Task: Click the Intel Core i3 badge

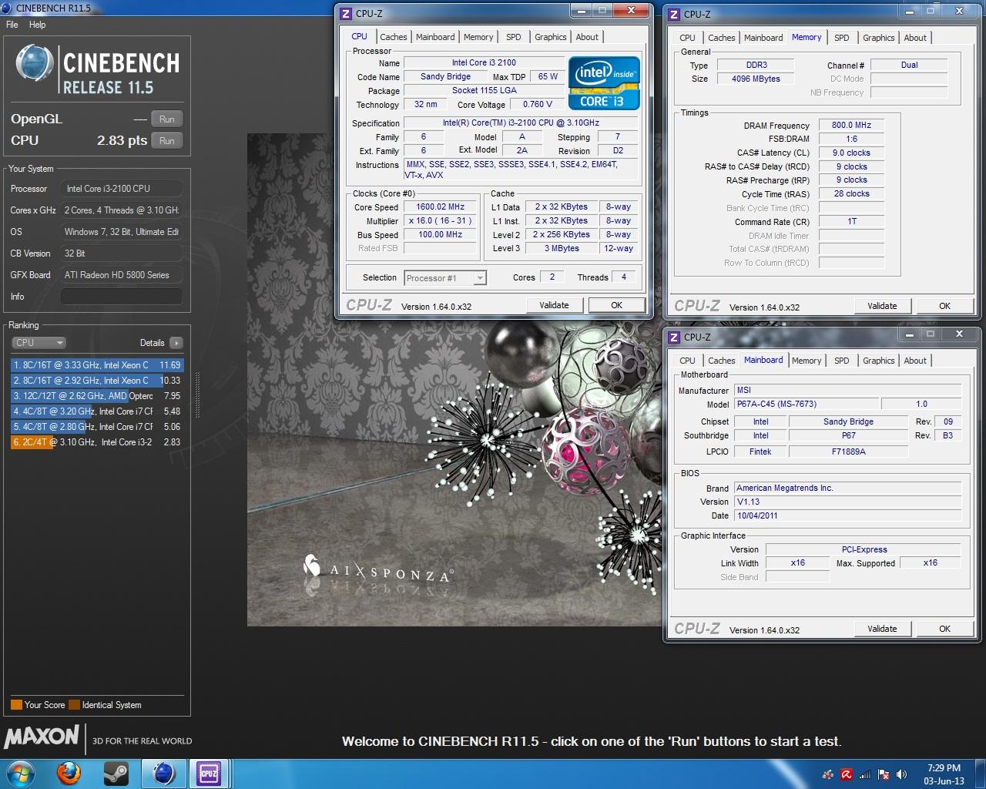Action: 605,82
